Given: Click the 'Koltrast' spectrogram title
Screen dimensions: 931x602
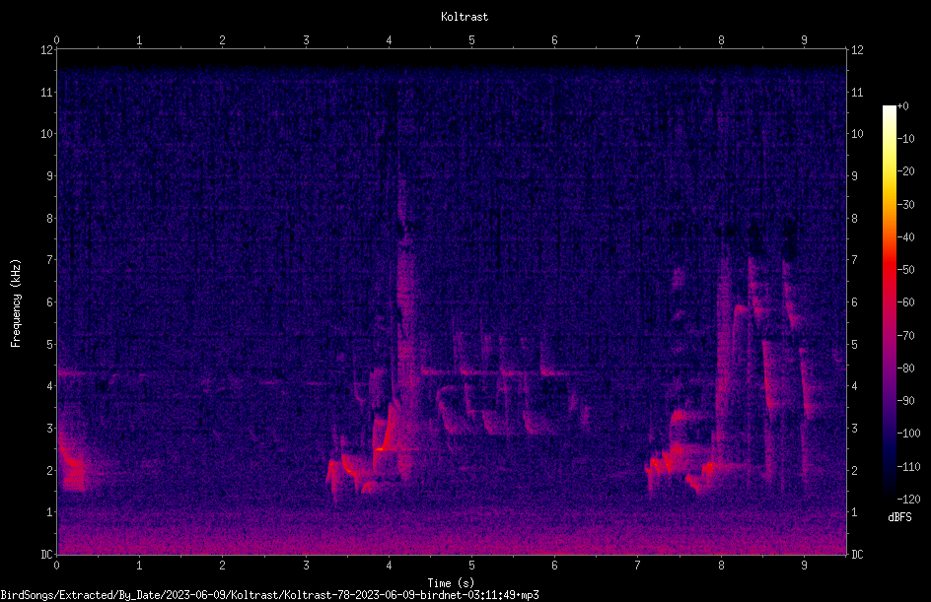Looking at the screenshot, I should pyautogui.click(x=465, y=17).
